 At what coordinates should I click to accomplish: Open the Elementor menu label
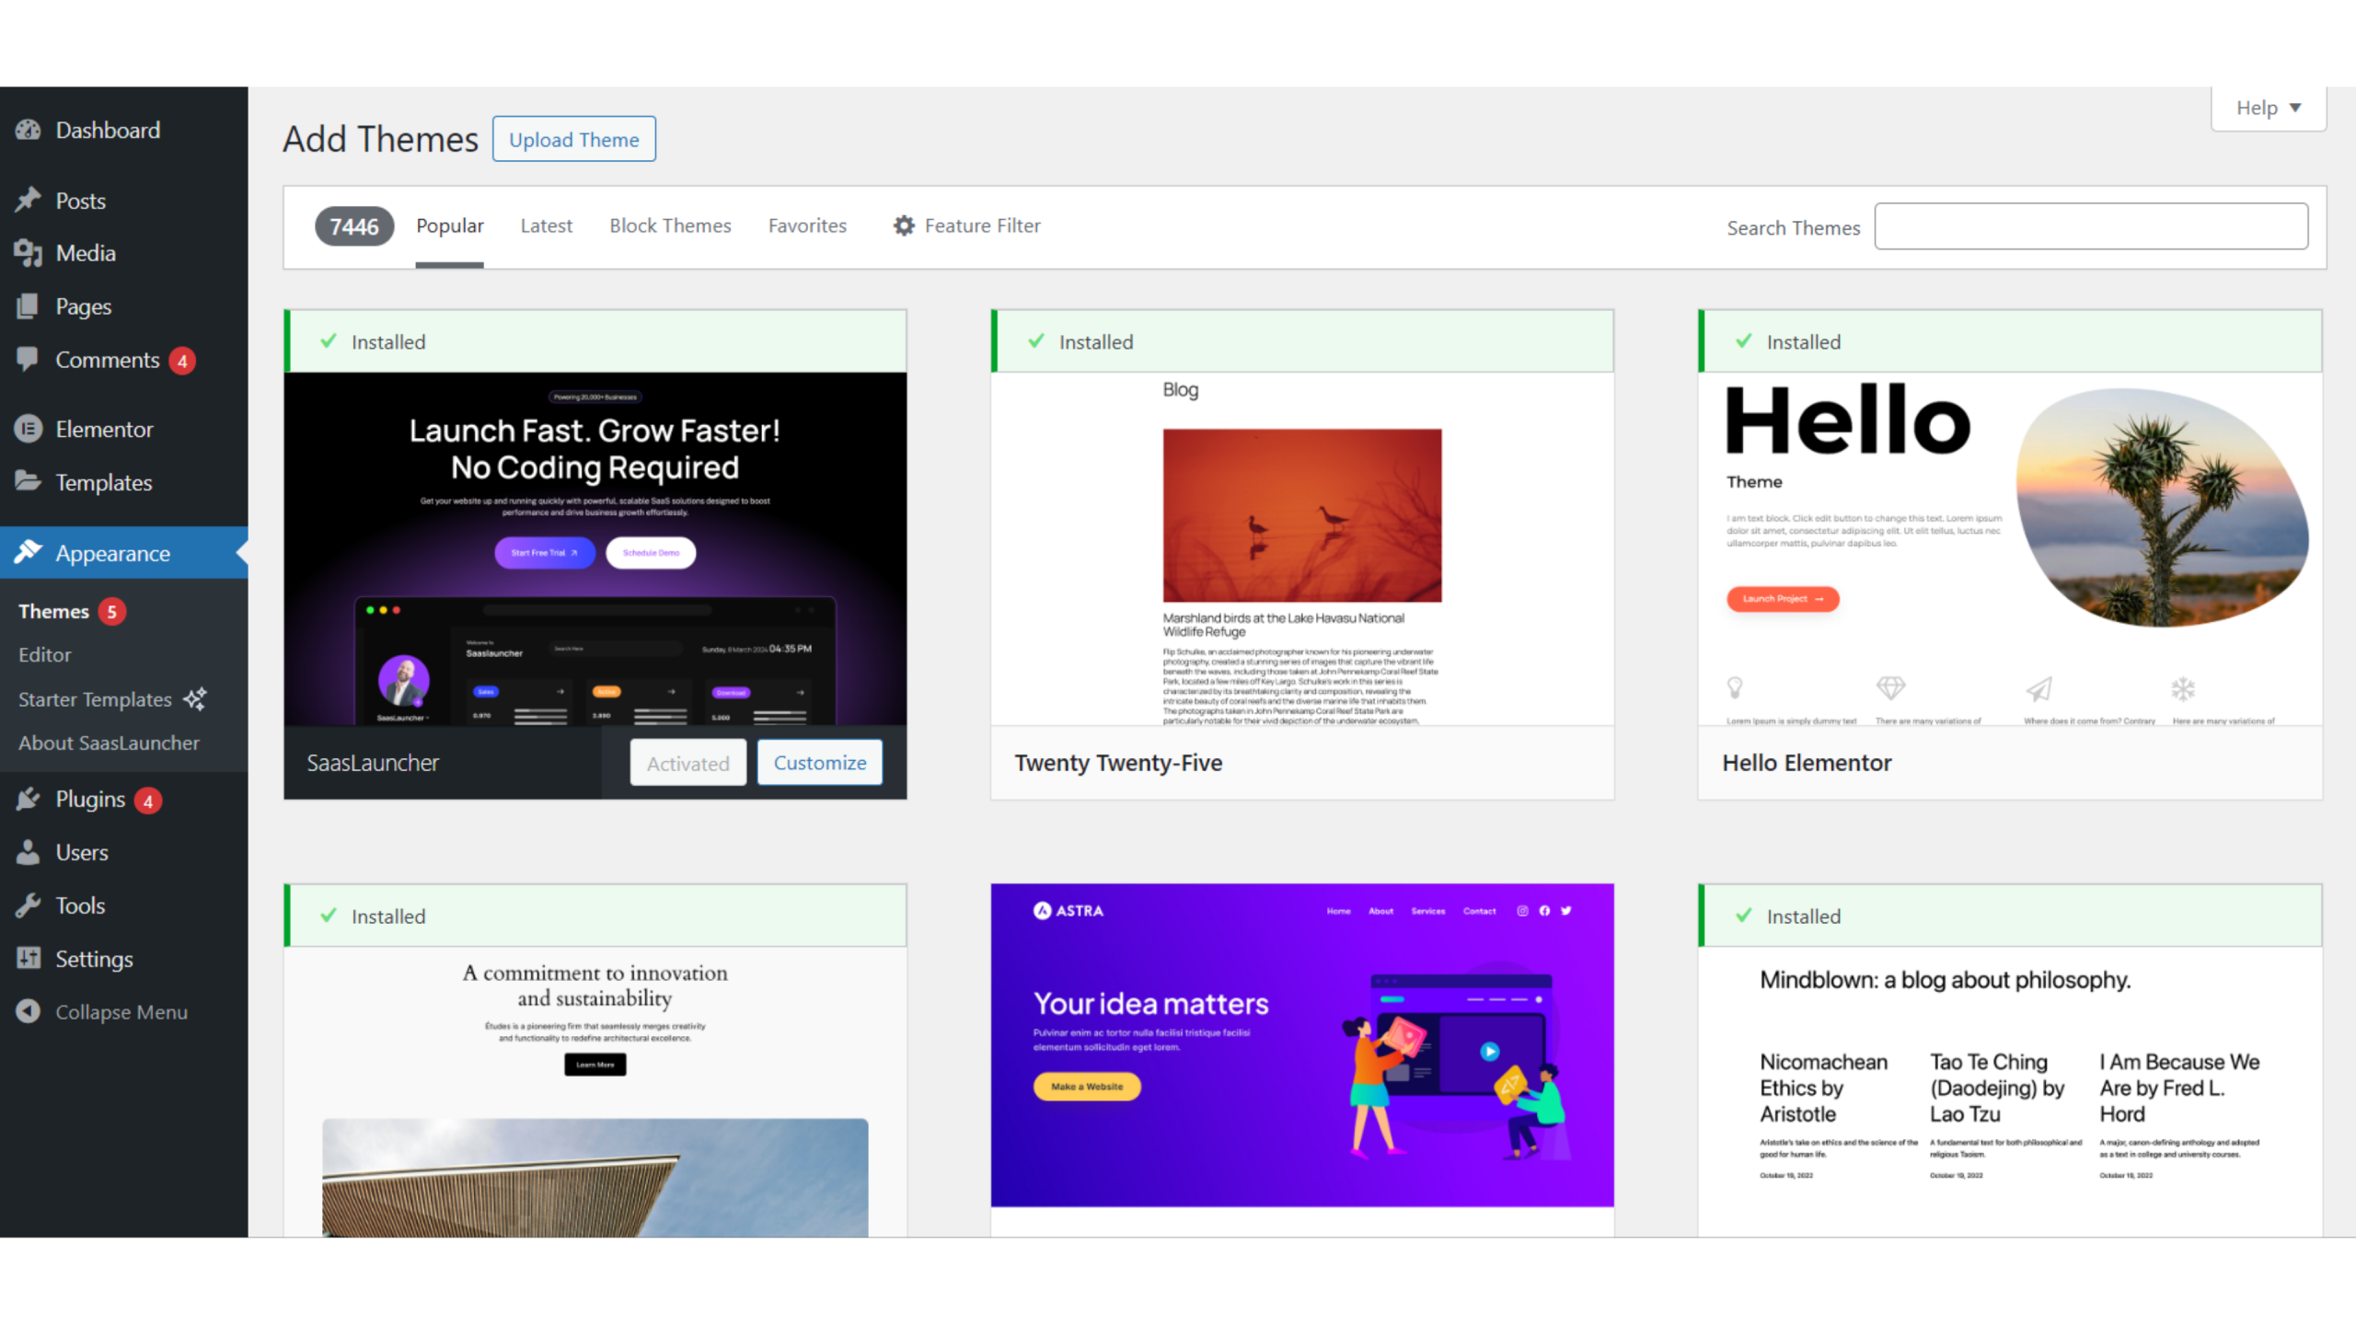(104, 430)
